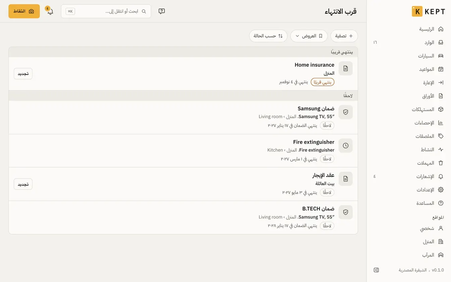Renew Home insurance with تجديد
451x282 pixels.
coord(23,74)
